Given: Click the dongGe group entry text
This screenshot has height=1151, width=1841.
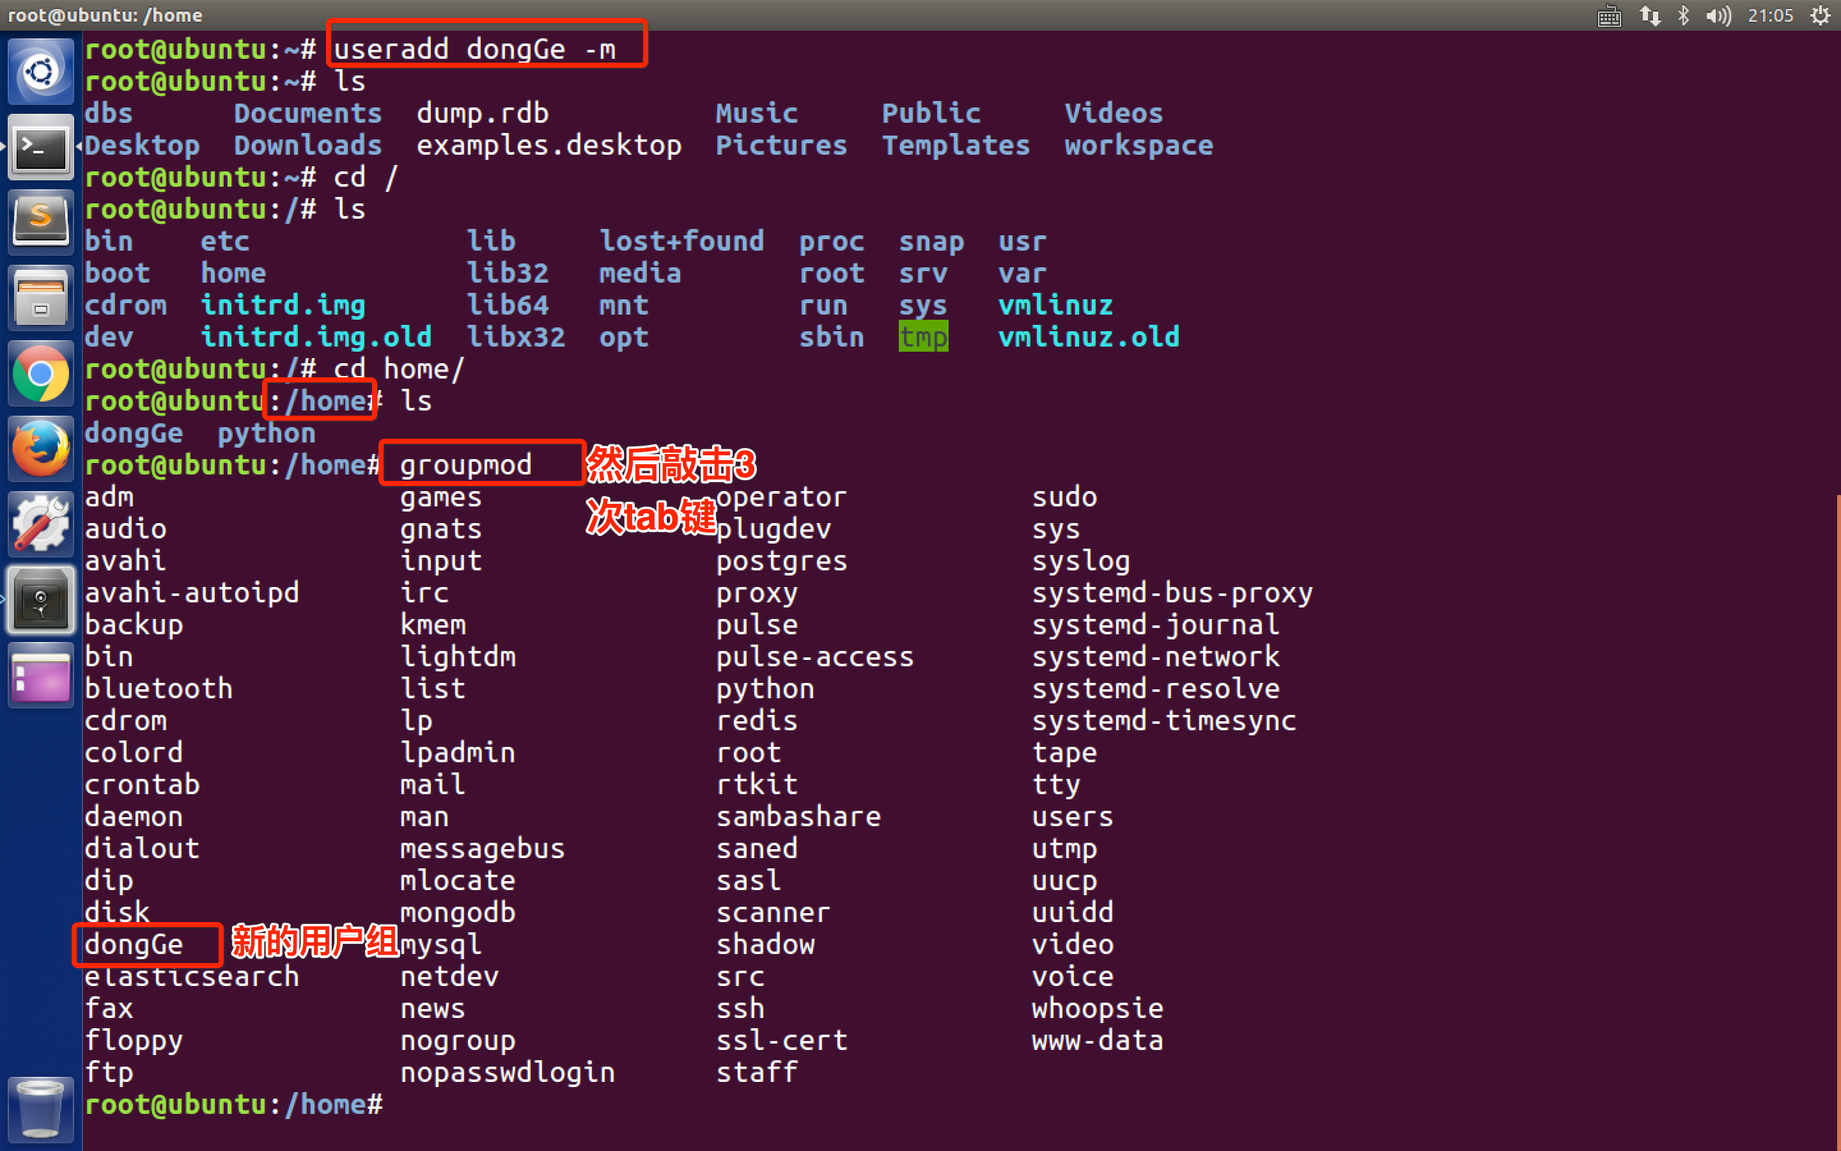Looking at the screenshot, I should tap(134, 944).
